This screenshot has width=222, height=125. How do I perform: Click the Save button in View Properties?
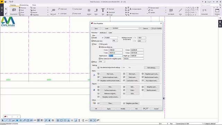pos(96,28)
